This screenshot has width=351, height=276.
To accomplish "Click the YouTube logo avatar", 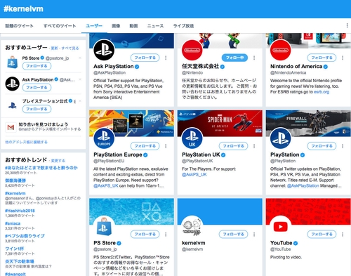I will point(280,227).
